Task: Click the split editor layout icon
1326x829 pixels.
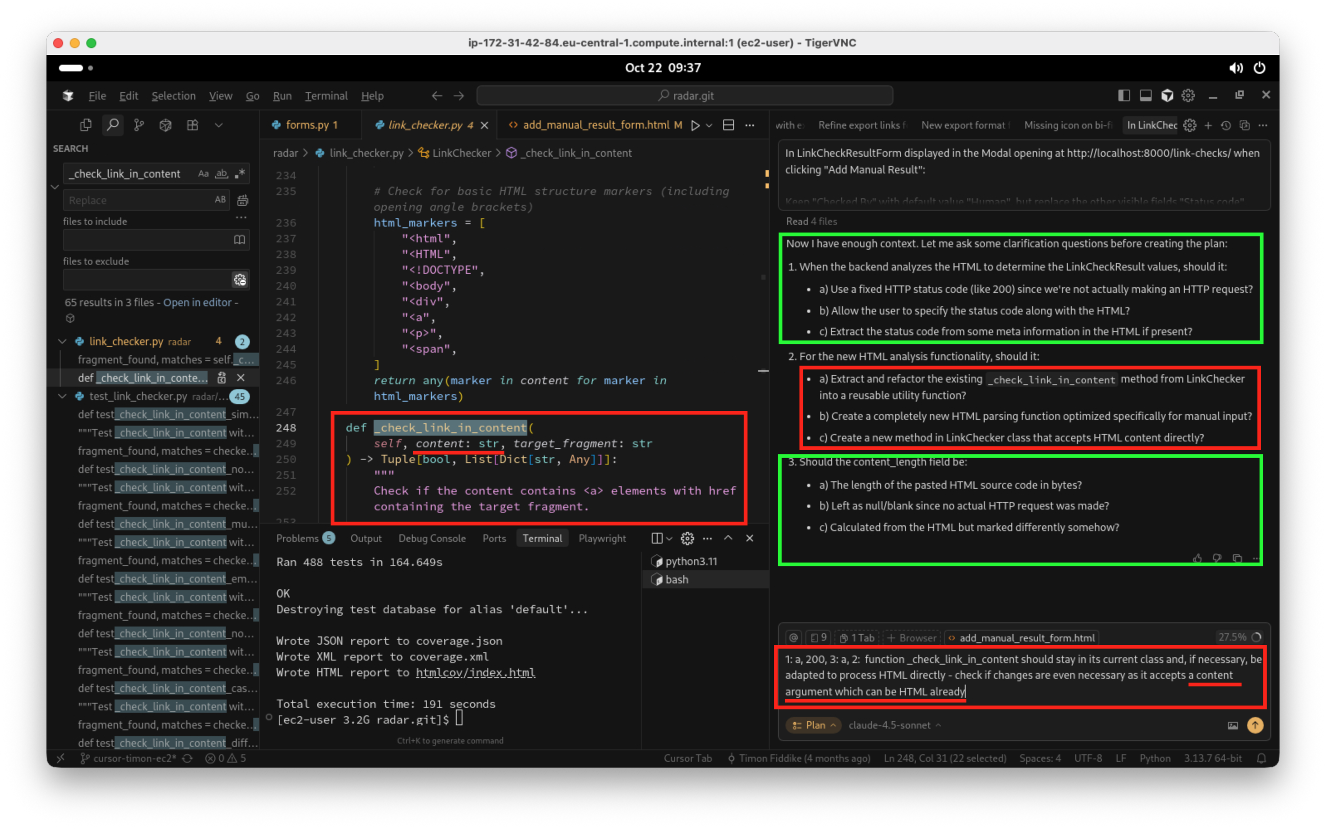Action: click(x=728, y=125)
